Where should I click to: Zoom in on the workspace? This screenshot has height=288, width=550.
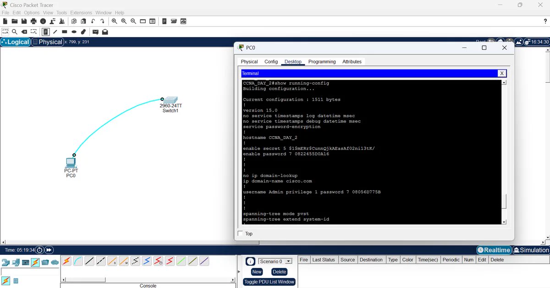point(114,21)
